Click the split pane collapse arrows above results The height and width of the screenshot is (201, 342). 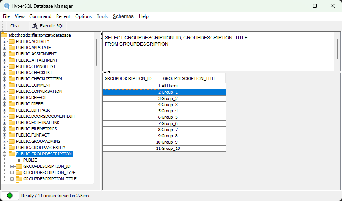coord(107,72)
